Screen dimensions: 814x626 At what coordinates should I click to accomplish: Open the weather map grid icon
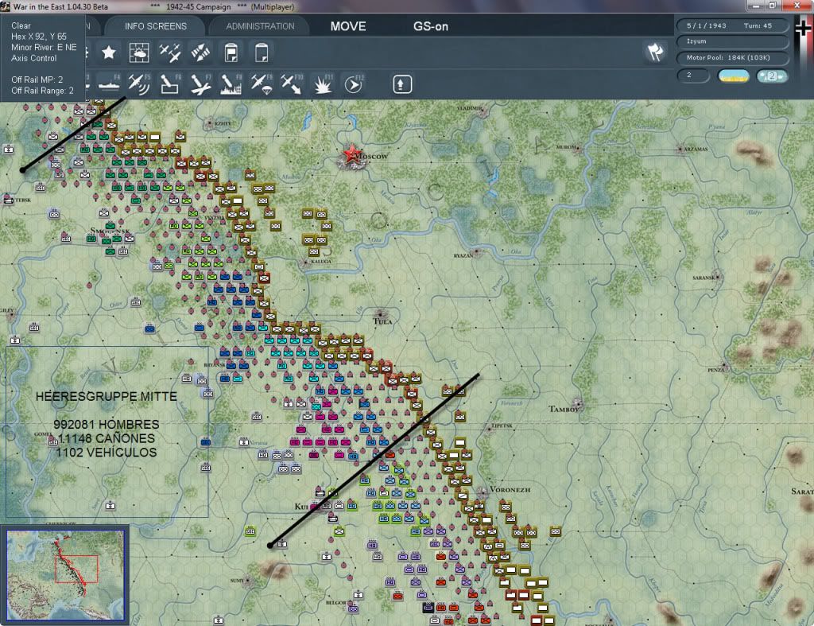click(139, 52)
